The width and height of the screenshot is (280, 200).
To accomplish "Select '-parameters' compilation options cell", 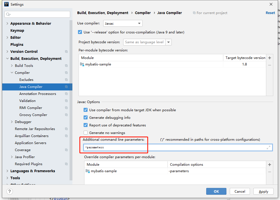I will 217,171.
